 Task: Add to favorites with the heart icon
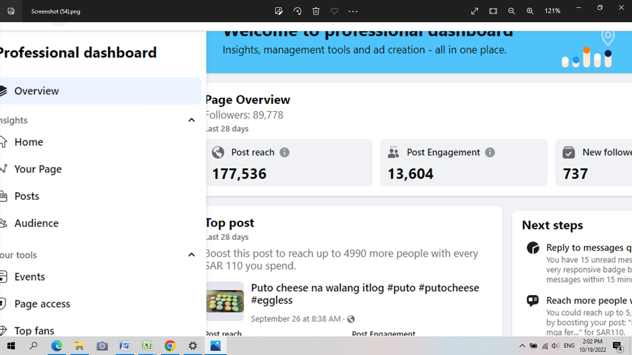(335, 11)
